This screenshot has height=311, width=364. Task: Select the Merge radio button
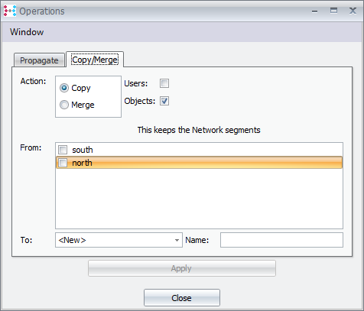64,105
